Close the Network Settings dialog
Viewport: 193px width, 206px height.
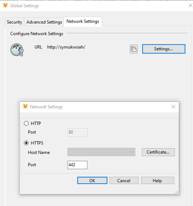(173, 107)
